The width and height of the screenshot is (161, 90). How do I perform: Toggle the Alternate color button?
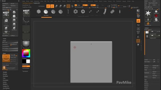(x=26, y=66)
